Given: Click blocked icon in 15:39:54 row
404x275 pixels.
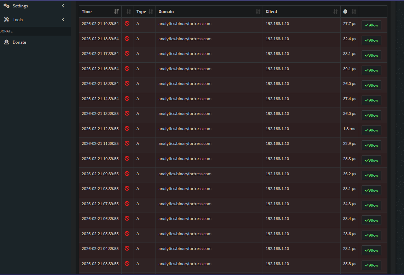Looking at the screenshot, I should [x=127, y=84].
